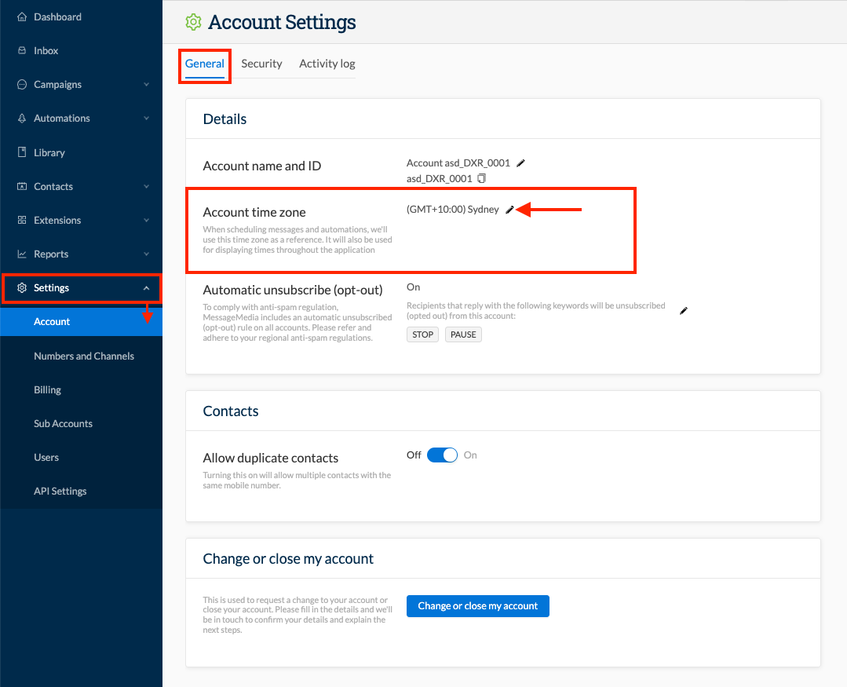
Task: Click the STOP keyword tag
Action: (x=422, y=334)
